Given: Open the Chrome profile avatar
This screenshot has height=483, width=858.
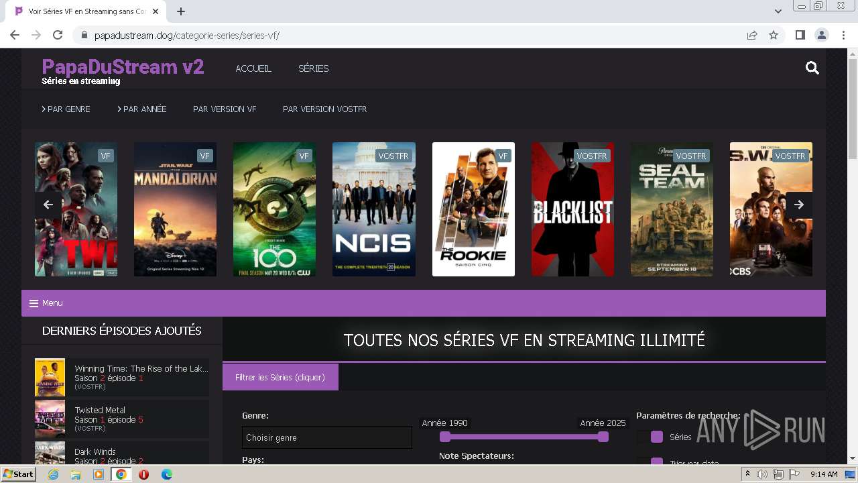Looking at the screenshot, I should coord(821,35).
